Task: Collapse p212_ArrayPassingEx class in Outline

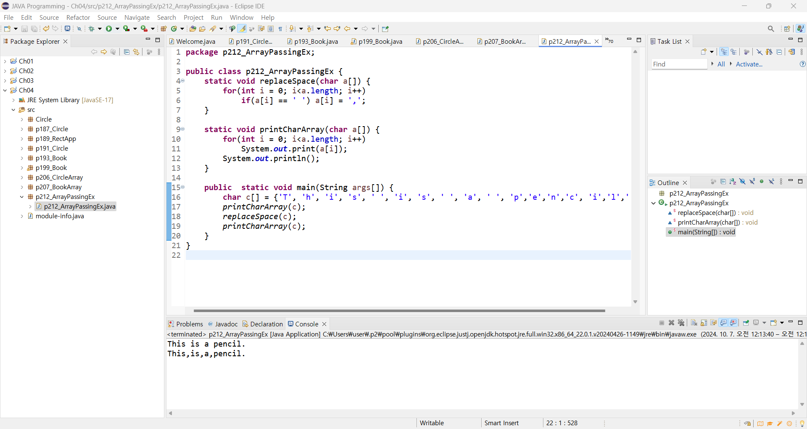Action: [654, 203]
